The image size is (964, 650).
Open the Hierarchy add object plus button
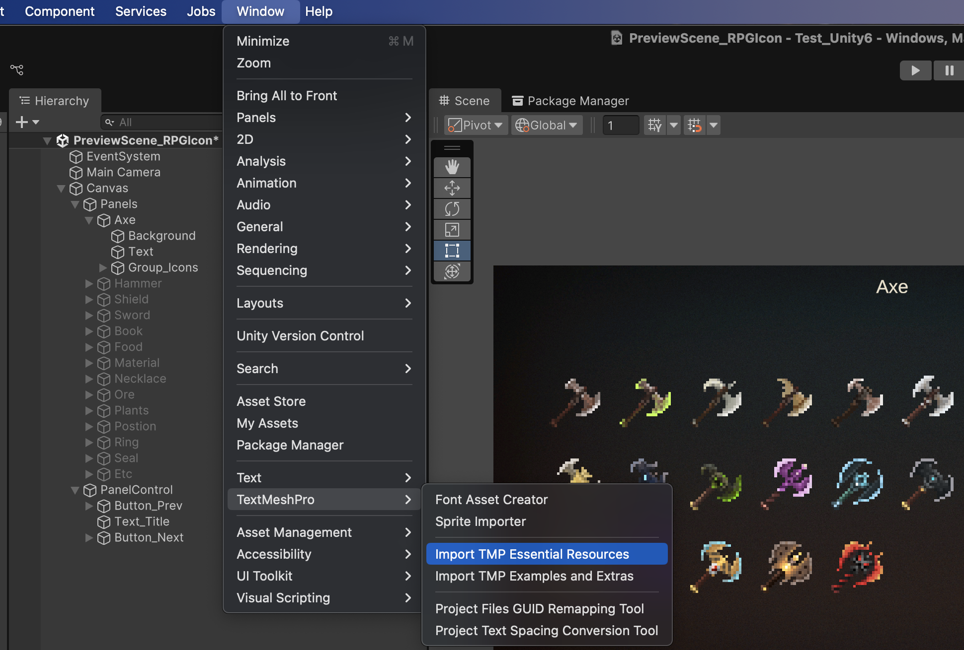click(27, 122)
